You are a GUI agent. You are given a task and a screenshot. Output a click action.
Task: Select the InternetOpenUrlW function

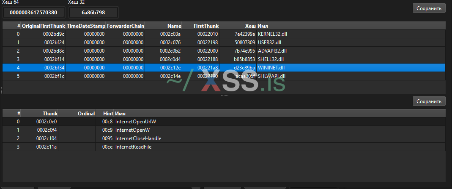(x=224, y=122)
